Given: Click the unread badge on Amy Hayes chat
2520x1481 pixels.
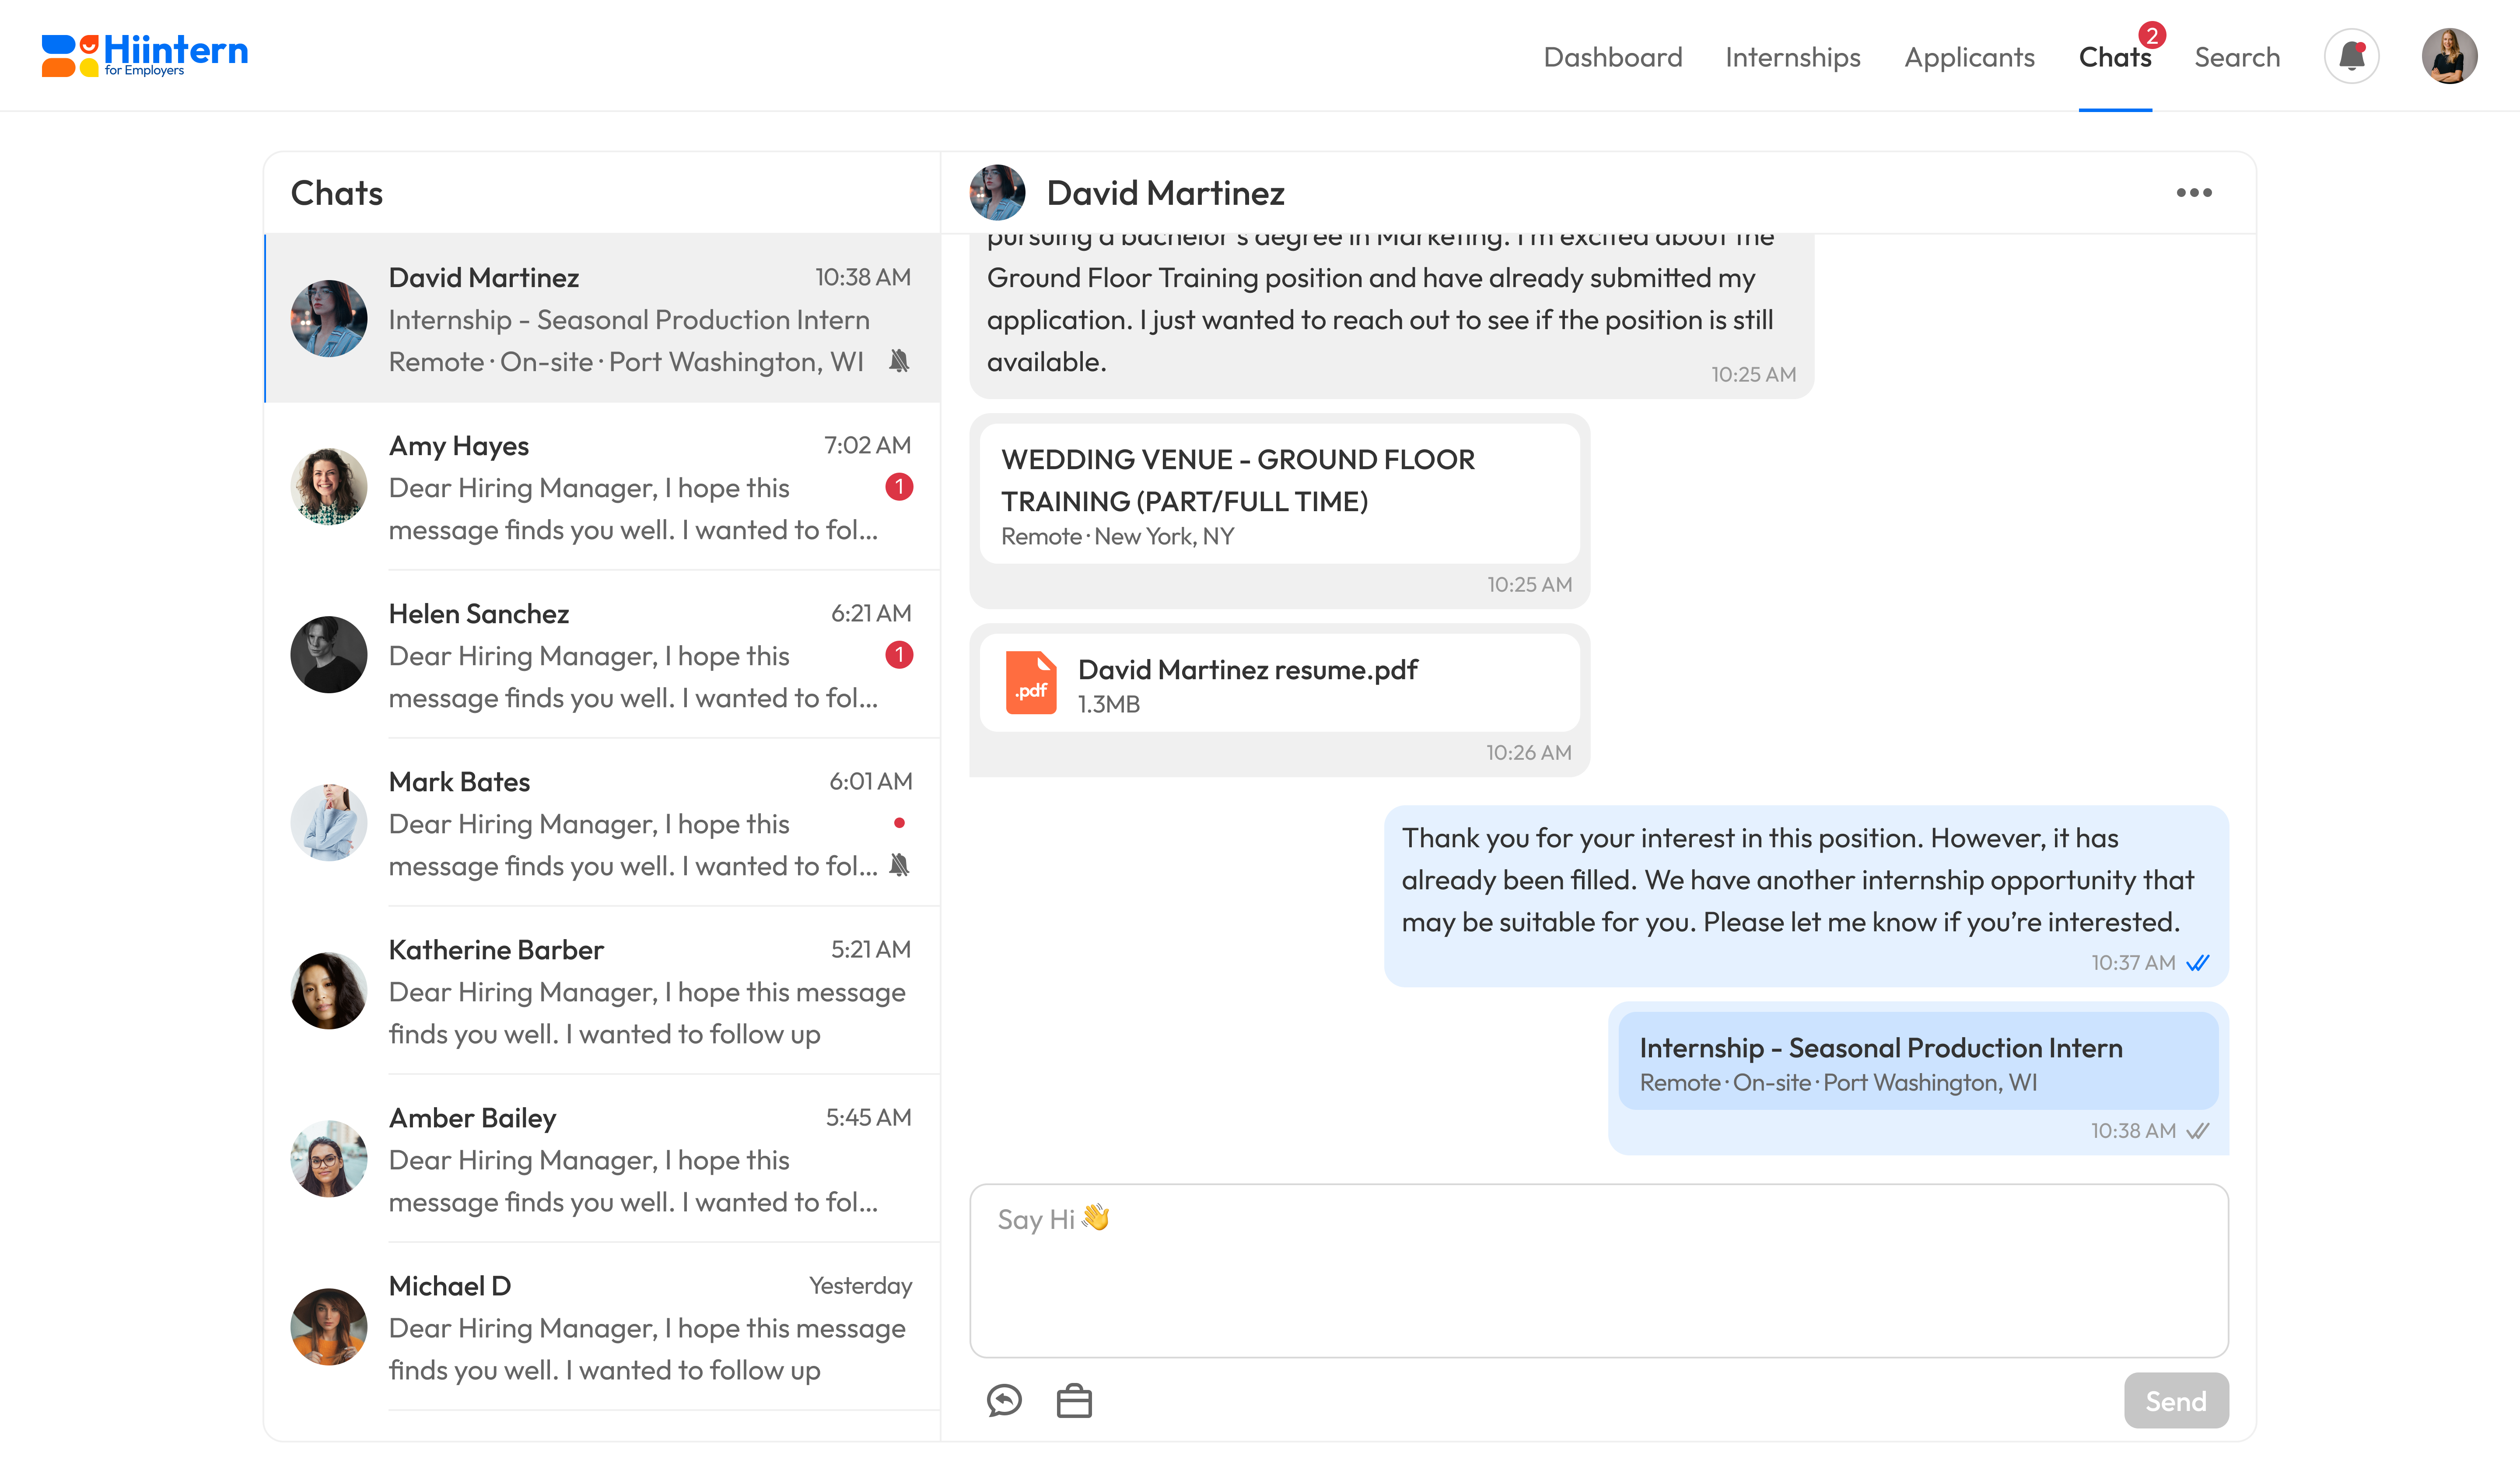Looking at the screenshot, I should pyautogui.click(x=899, y=488).
